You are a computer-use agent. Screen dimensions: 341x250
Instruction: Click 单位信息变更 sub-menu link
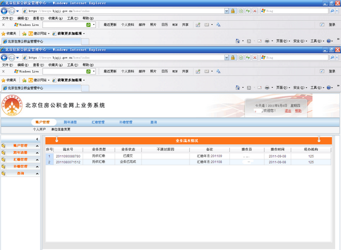(61, 129)
